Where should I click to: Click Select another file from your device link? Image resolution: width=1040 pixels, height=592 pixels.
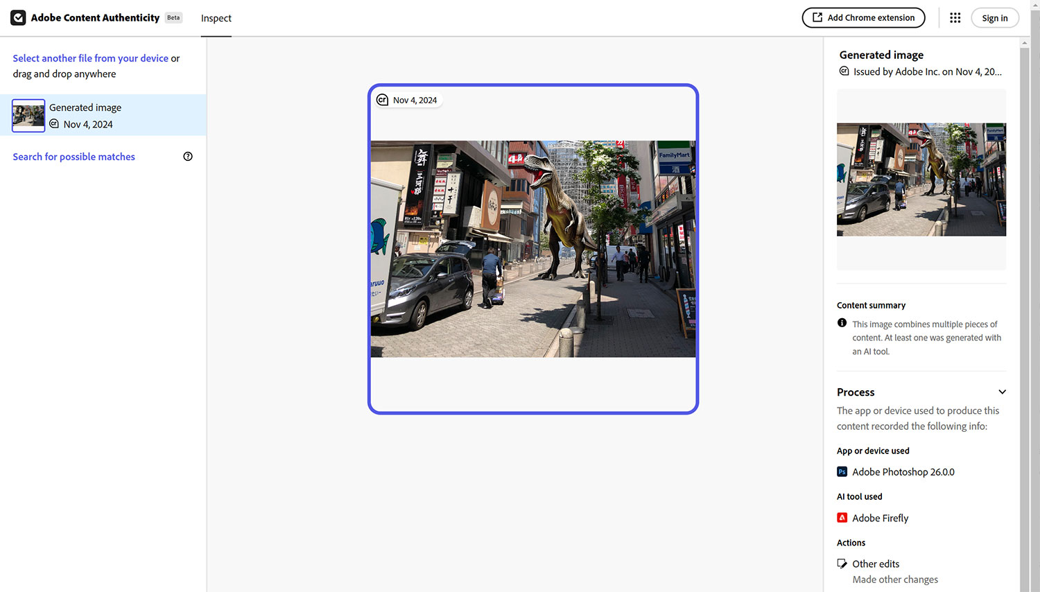pos(90,58)
